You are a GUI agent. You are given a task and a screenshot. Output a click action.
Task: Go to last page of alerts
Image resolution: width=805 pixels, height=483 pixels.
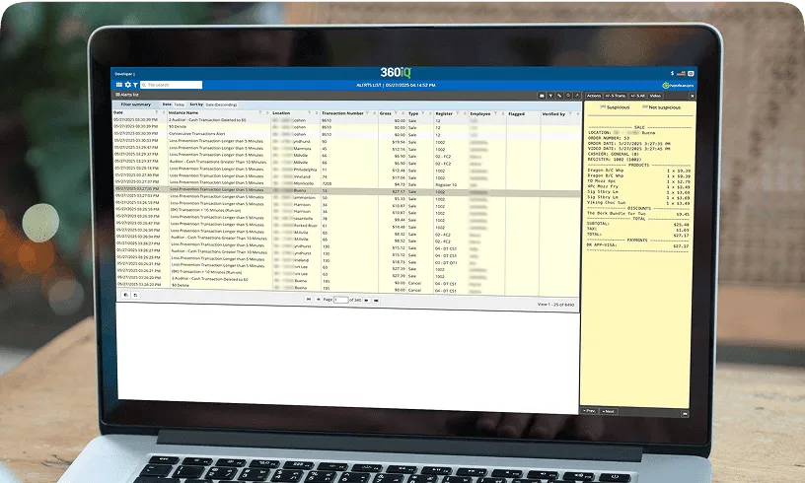coord(376,301)
